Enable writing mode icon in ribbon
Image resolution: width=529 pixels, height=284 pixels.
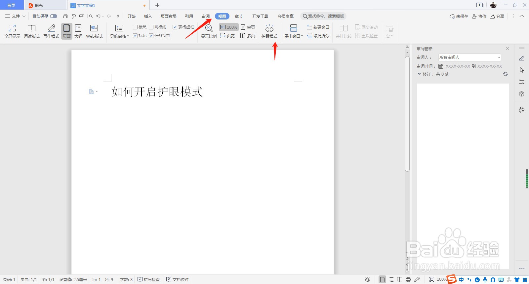(x=51, y=31)
